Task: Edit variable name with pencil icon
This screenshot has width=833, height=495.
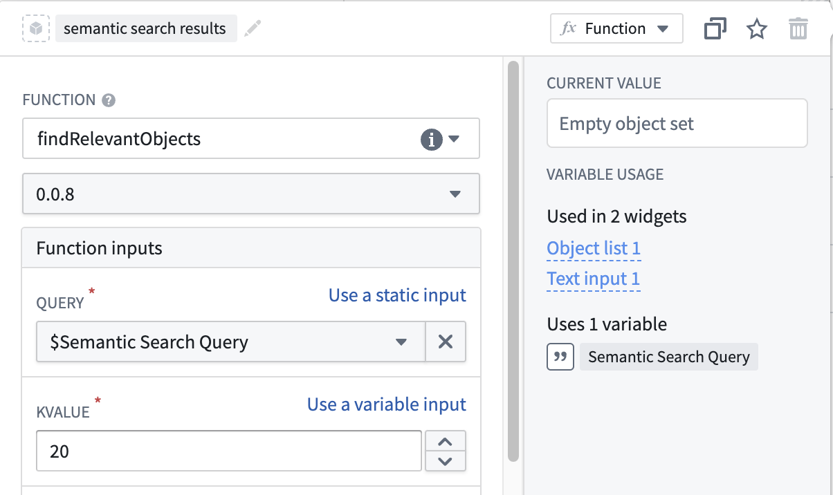Action: click(x=253, y=28)
